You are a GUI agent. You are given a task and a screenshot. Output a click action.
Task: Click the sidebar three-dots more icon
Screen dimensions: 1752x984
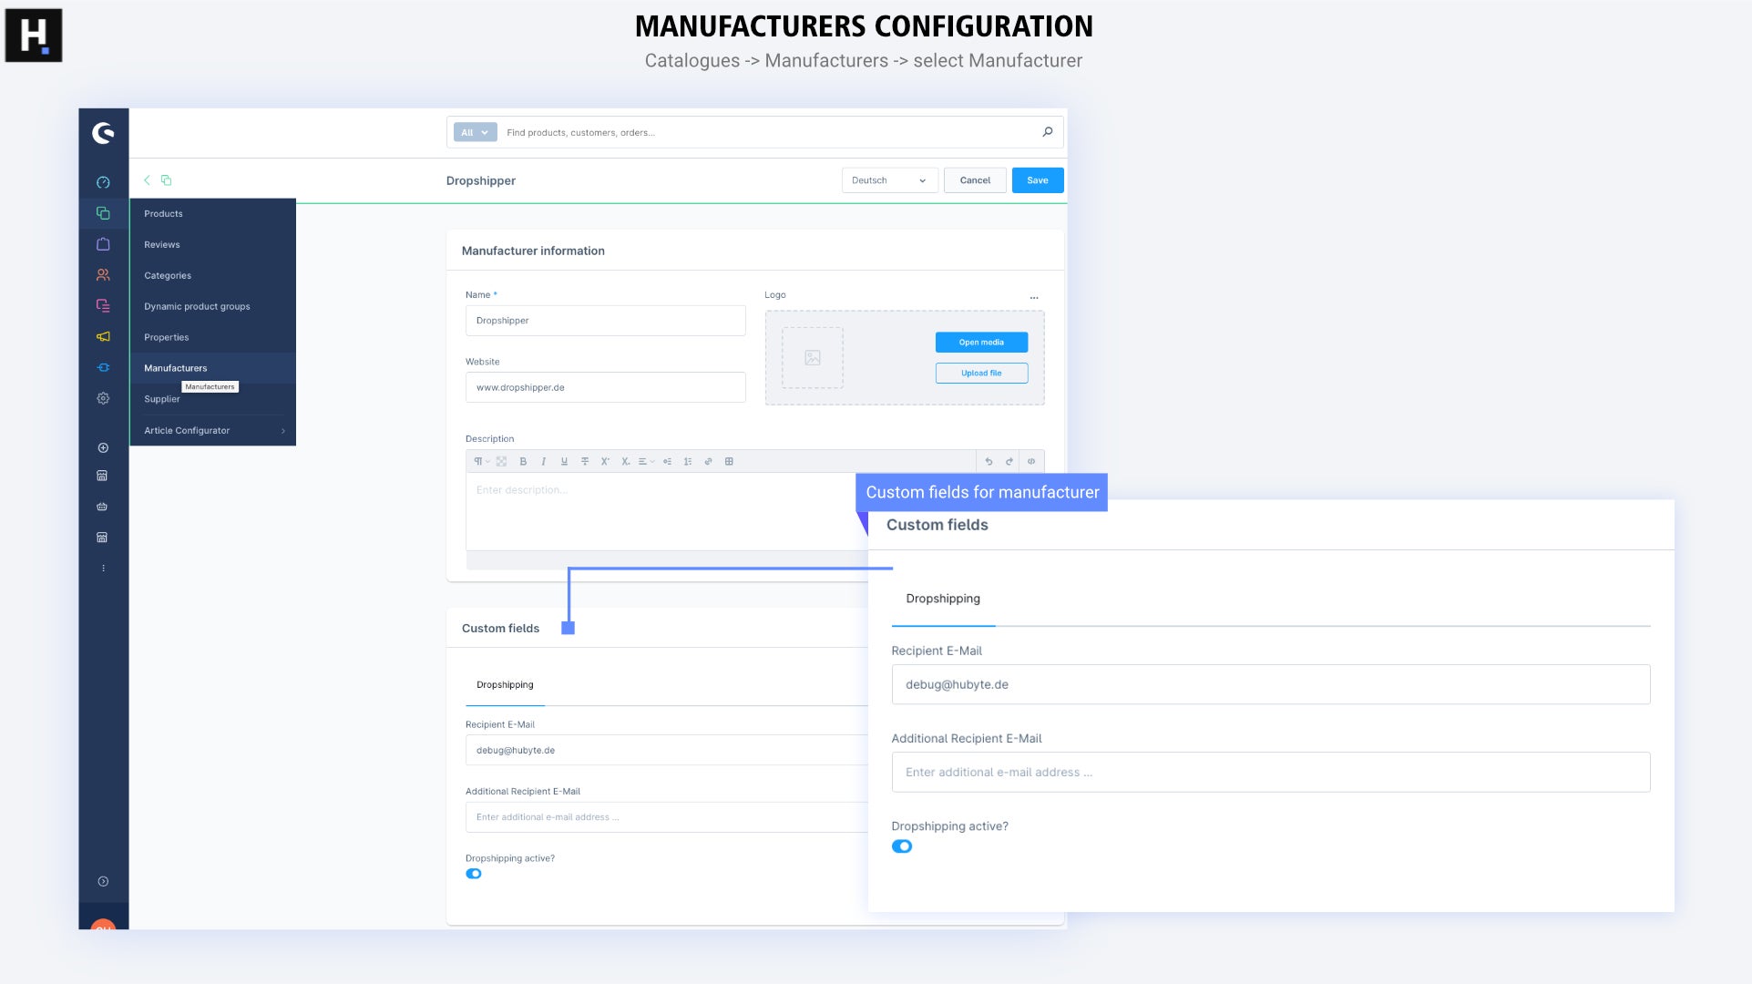103,569
